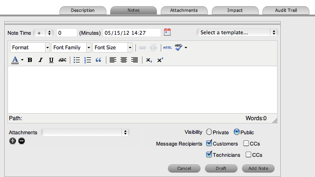The height and width of the screenshot is (177, 315).
Task: Apply blockquote formatting
Action: click(x=98, y=60)
